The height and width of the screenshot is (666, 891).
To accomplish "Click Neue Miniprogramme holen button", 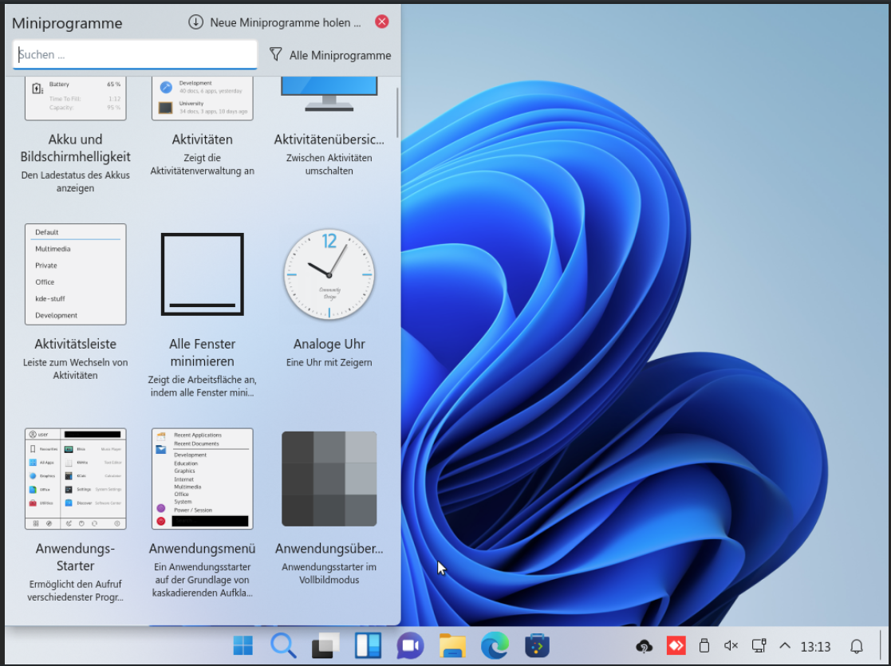I will pyautogui.click(x=275, y=22).
